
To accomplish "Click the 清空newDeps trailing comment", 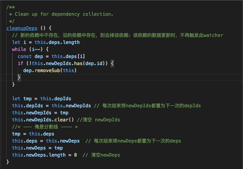I will 101,155.
